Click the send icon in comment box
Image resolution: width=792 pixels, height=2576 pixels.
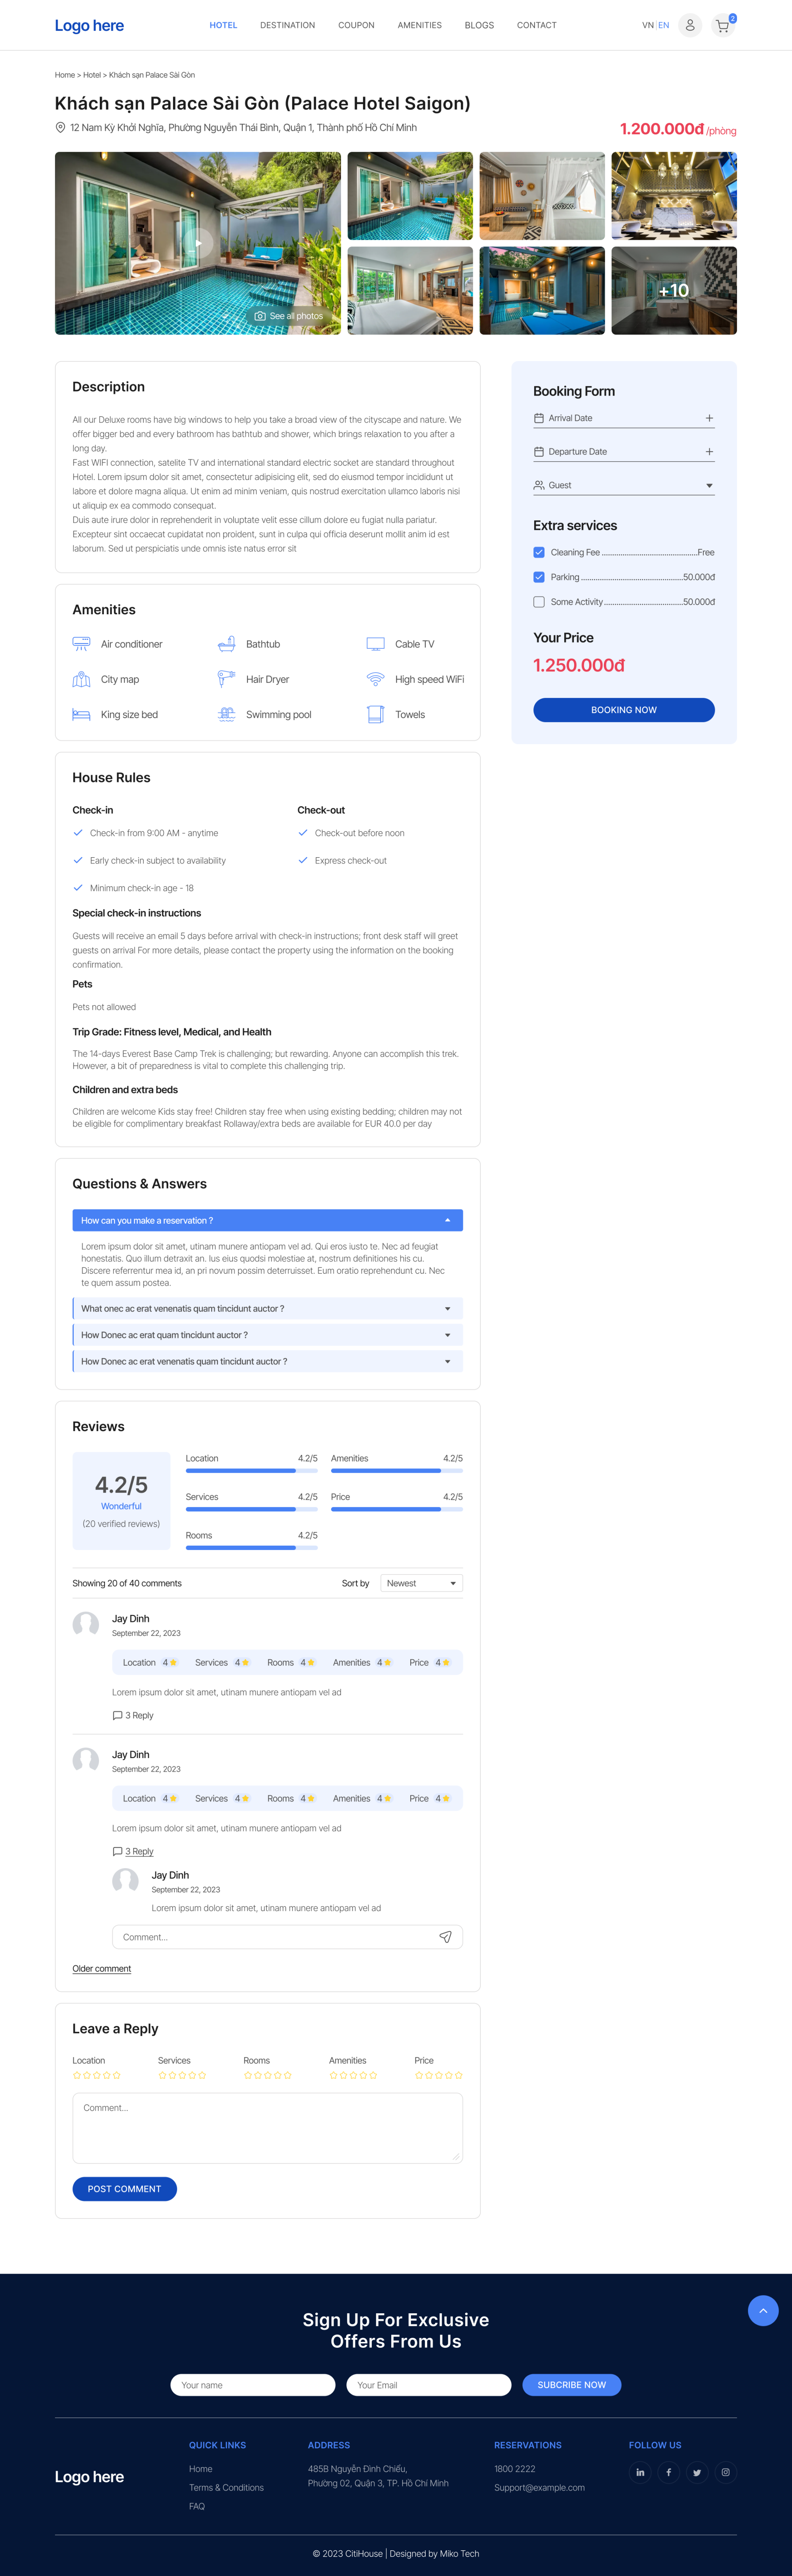pyautogui.click(x=445, y=1937)
